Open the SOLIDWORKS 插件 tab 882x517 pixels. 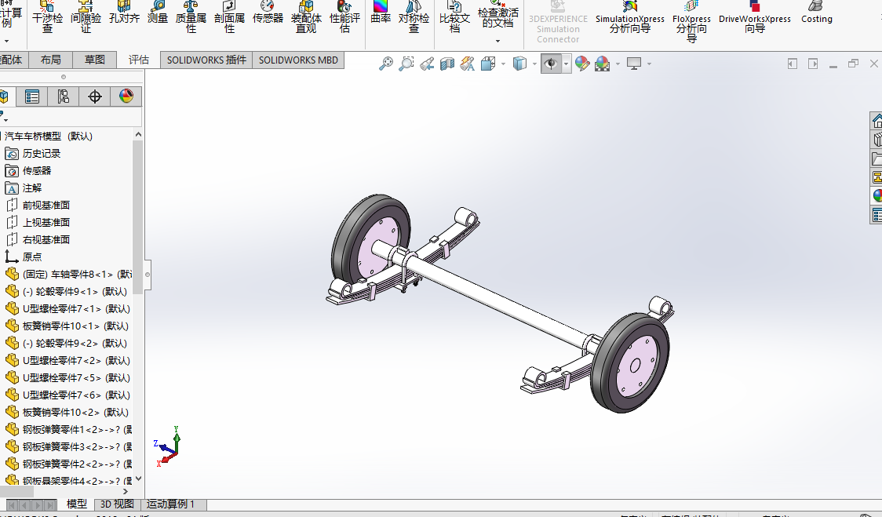(206, 60)
